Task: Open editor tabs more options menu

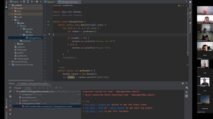Action: pyautogui.click(x=186, y=1)
